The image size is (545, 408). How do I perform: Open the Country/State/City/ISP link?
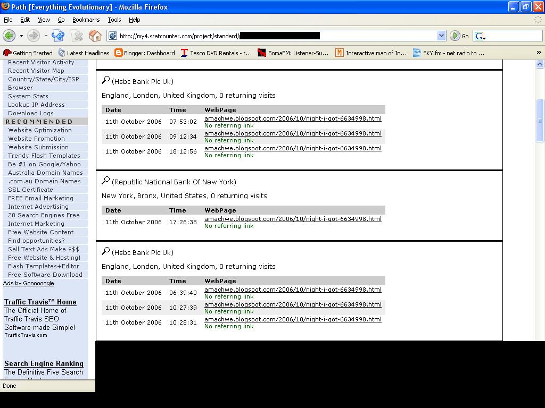coord(44,79)
